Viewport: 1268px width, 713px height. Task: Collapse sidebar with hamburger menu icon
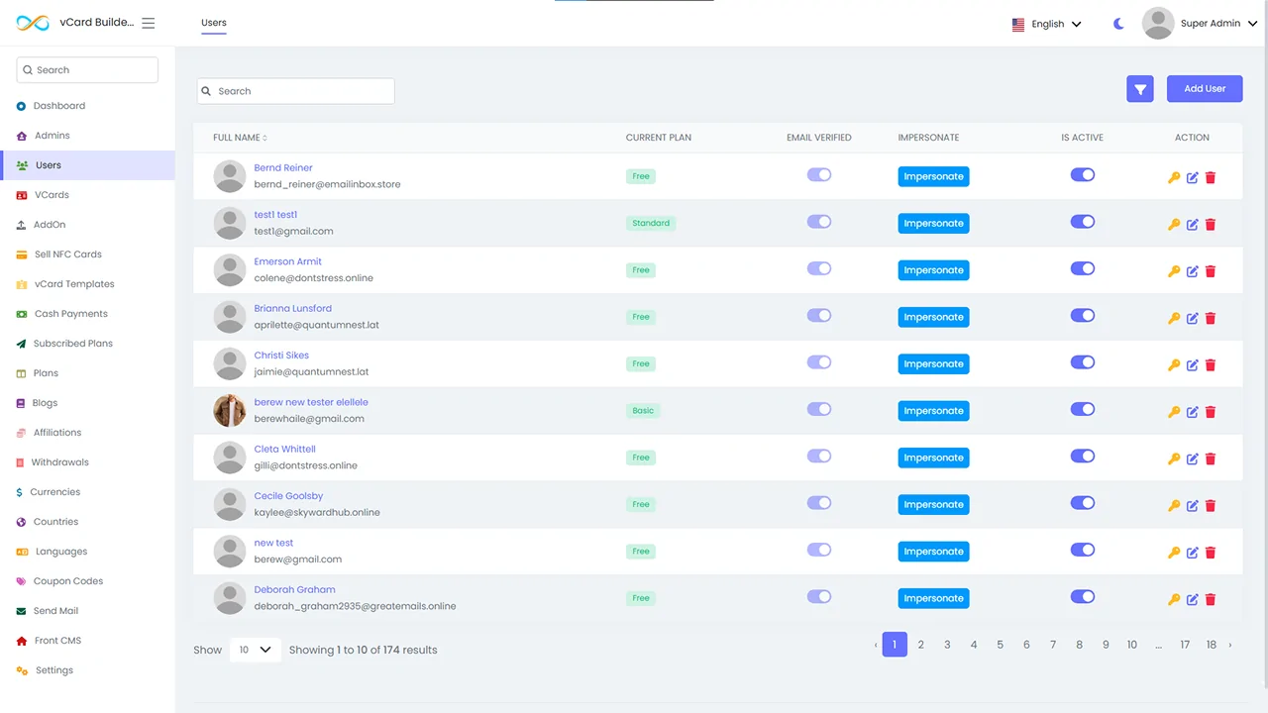(x=149, y=23)
